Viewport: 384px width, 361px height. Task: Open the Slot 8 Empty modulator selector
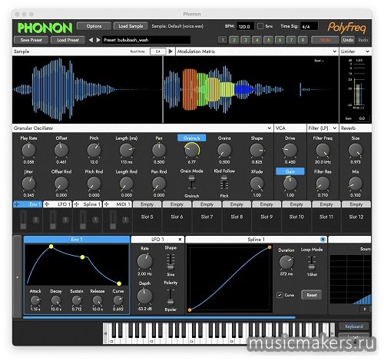point(237,204)
